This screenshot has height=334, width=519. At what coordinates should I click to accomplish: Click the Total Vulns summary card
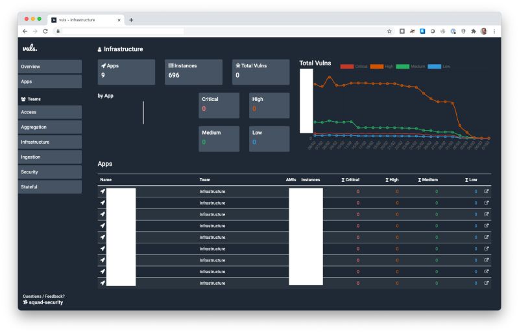click(261, 72)
